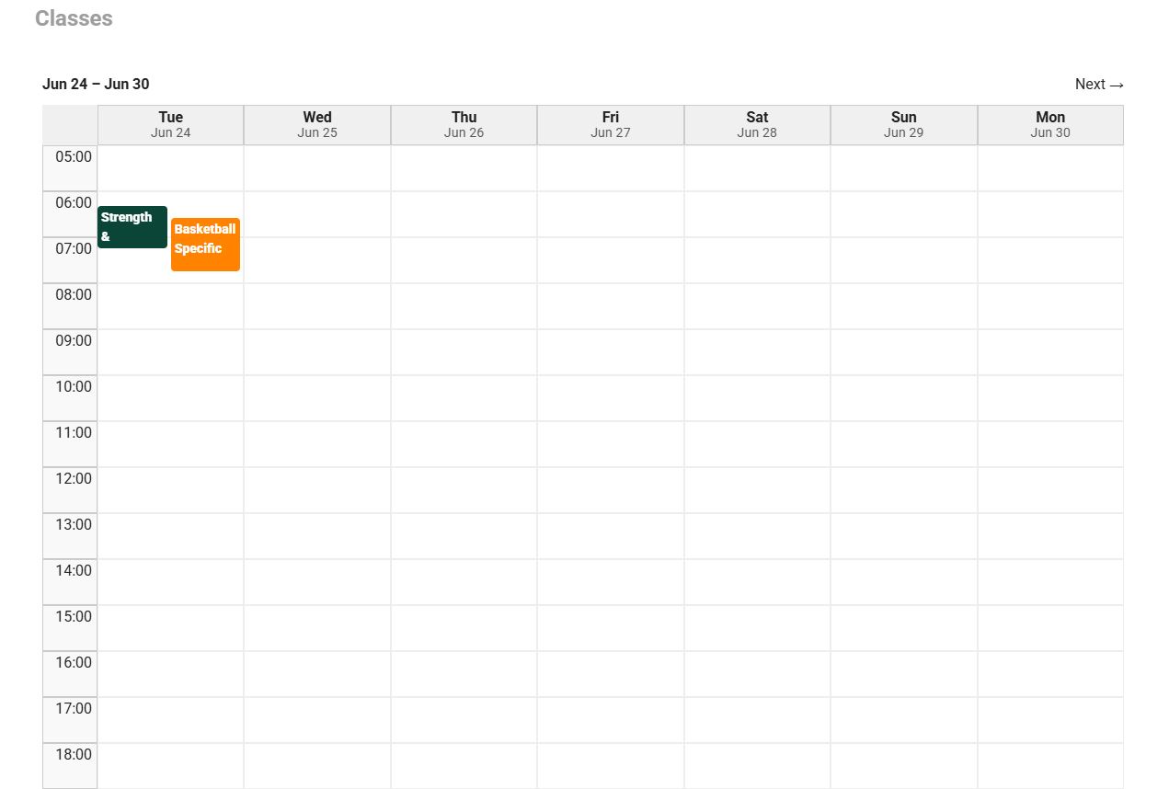Viewport: 1169px width, 789px height.
Task: Select the Wed Jun 25 column header
Action: coord(317,125)
